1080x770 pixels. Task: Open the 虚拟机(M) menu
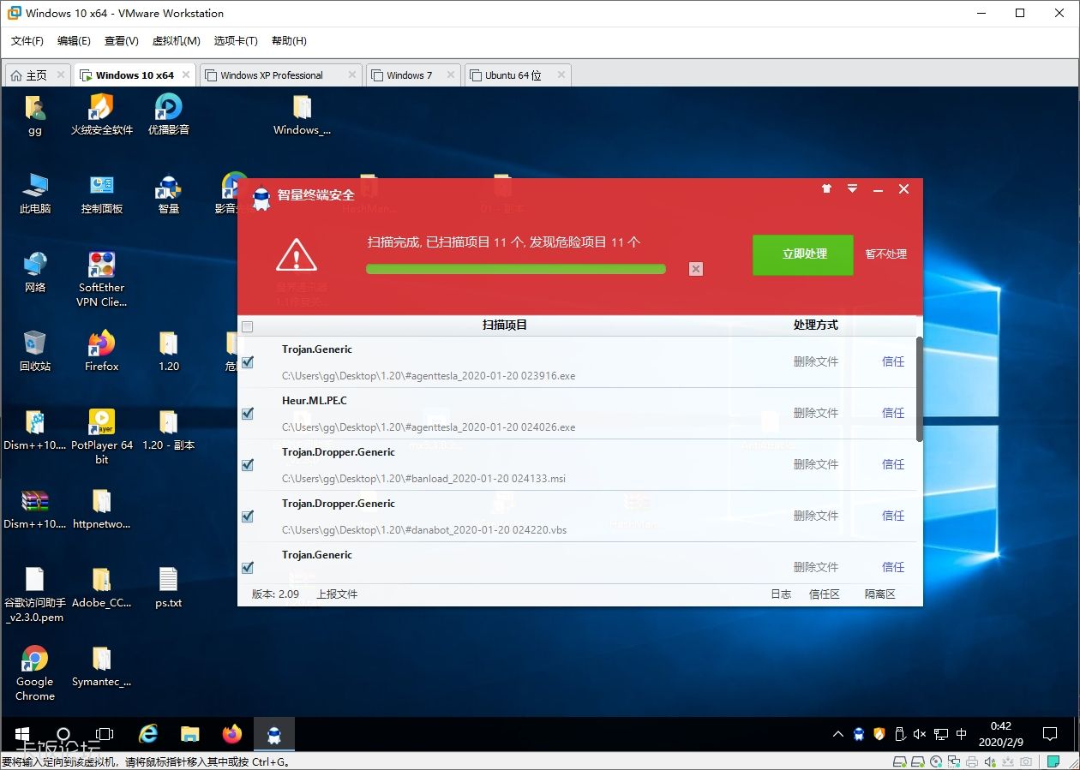coord(176,41)
